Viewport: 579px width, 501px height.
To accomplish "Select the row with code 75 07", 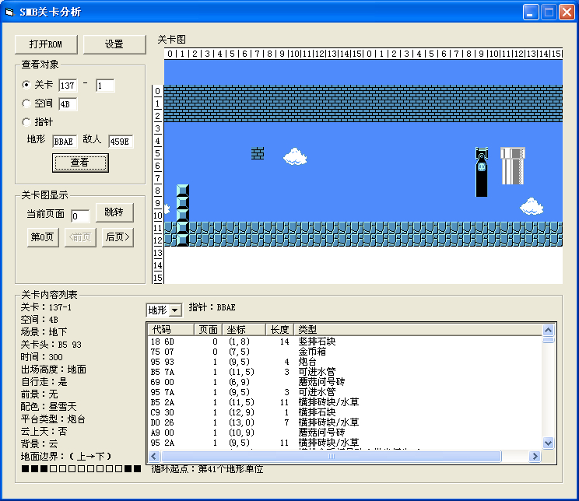I will 345,352.
